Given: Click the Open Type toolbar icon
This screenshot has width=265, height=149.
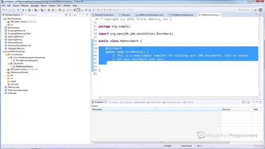Looking at the screenshot, I should point(60,10).
